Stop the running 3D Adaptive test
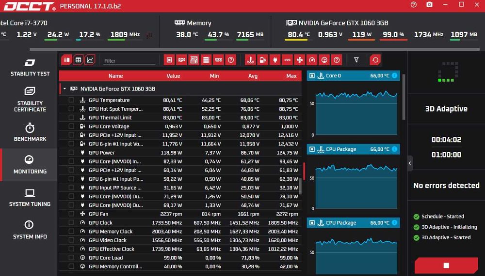The width and height of the screenshot is (485, 276). (x=446, y=265)
